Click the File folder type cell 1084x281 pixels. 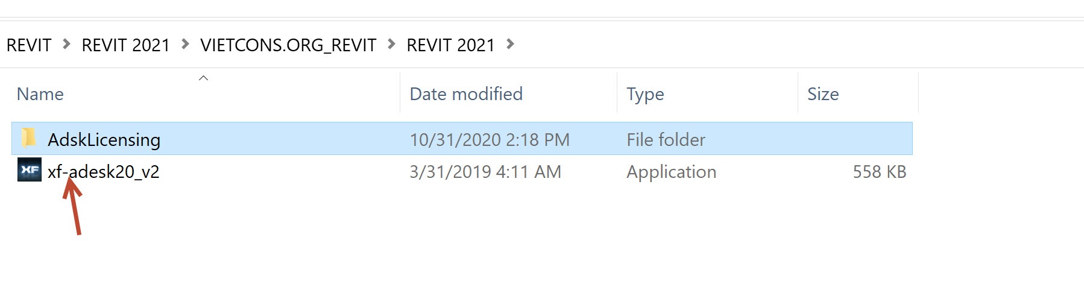[666, 140]
